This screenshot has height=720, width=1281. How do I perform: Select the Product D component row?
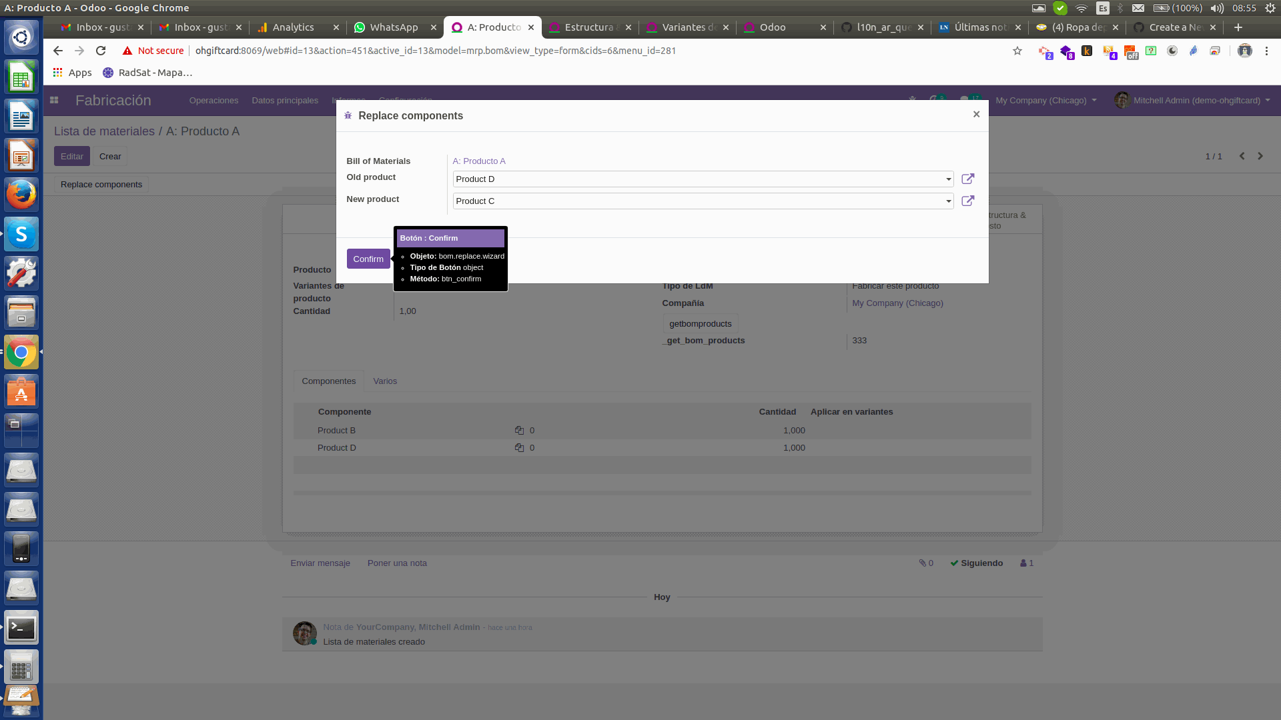pyautogui.click(x=662, y=448)
